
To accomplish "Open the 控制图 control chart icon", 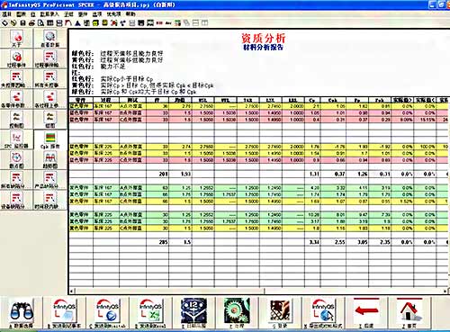I will [x=16, y=120].
